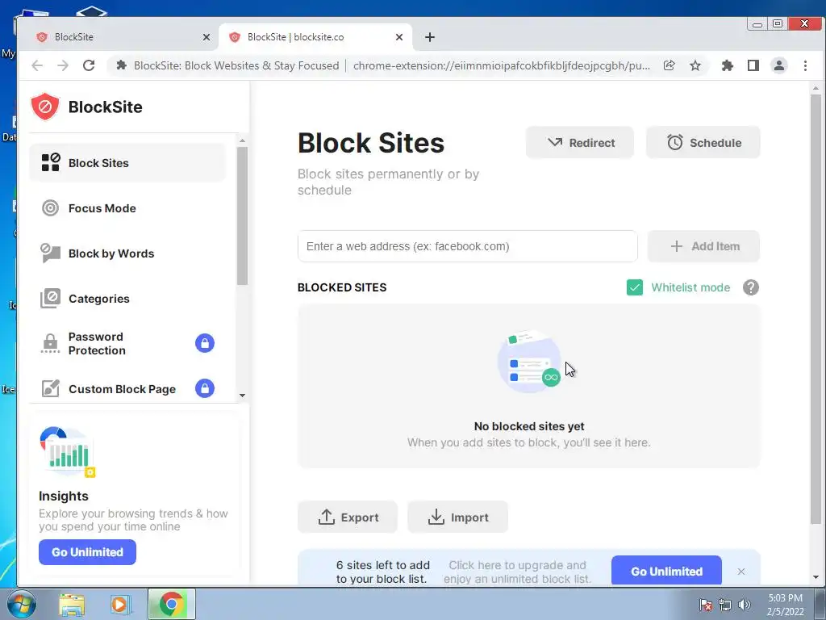Click the Add Item button

(703, 246)
